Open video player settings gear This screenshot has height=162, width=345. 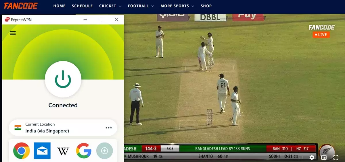point(312,157)
